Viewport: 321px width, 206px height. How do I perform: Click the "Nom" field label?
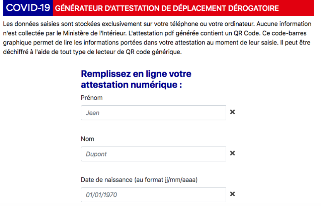tap(87, 139)
